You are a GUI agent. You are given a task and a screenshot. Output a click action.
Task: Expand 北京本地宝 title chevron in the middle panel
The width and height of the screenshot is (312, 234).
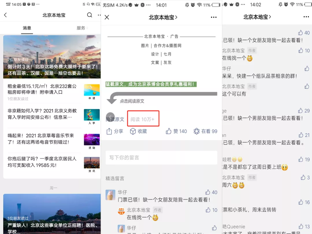pyautogui.click(x=176, y=17)
